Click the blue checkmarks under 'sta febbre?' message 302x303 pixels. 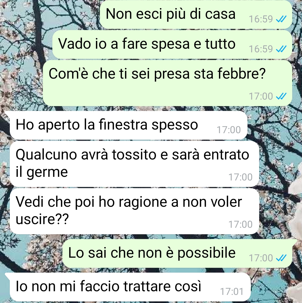pyautogui.click(x=281, y=96)
